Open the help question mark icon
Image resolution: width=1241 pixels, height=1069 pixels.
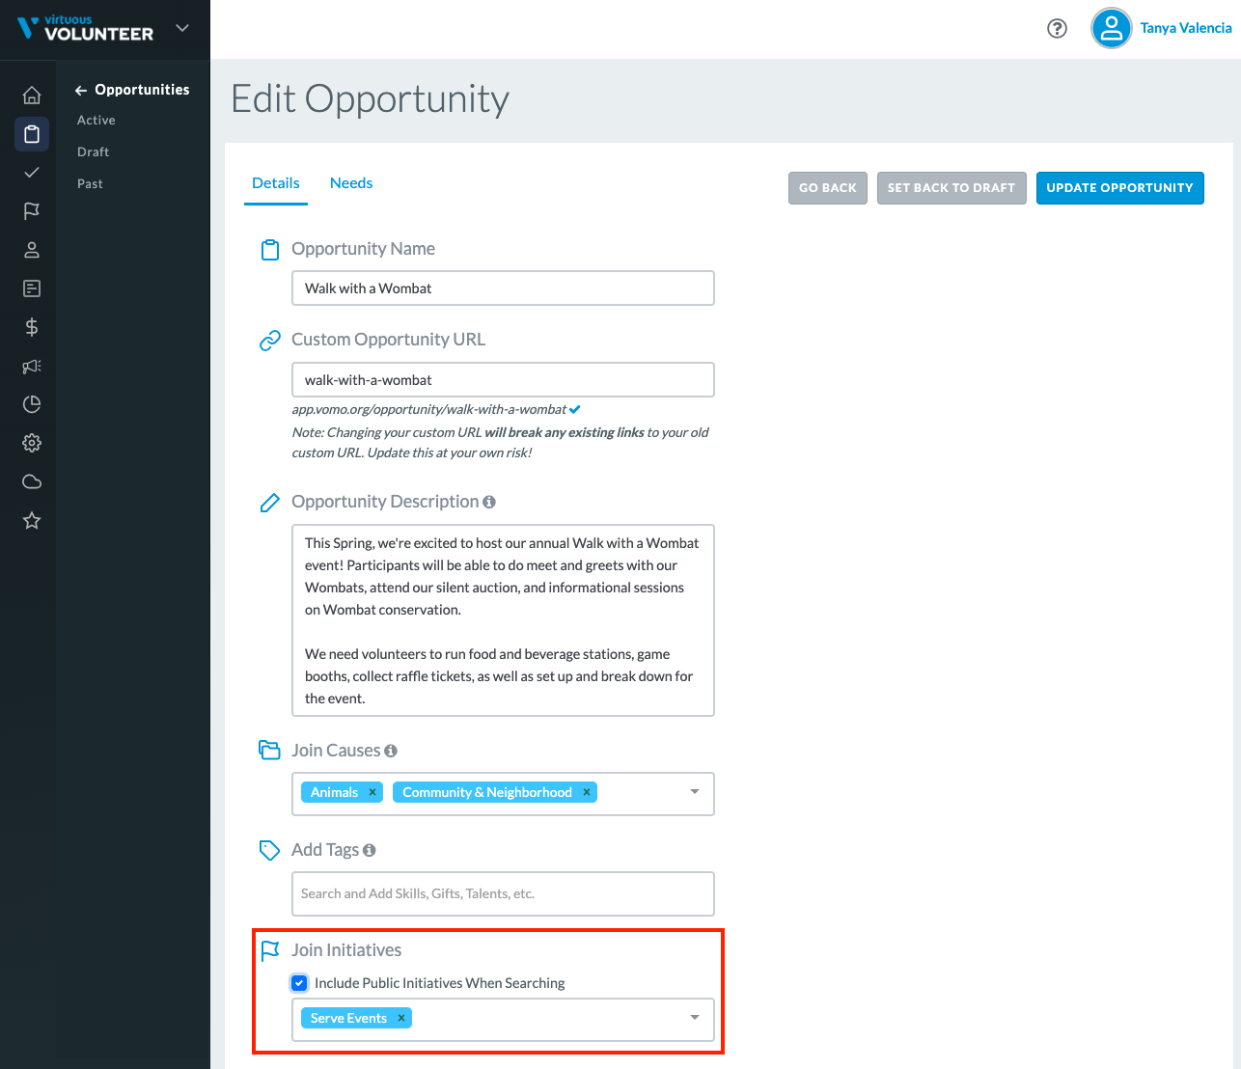point(1057,28)
